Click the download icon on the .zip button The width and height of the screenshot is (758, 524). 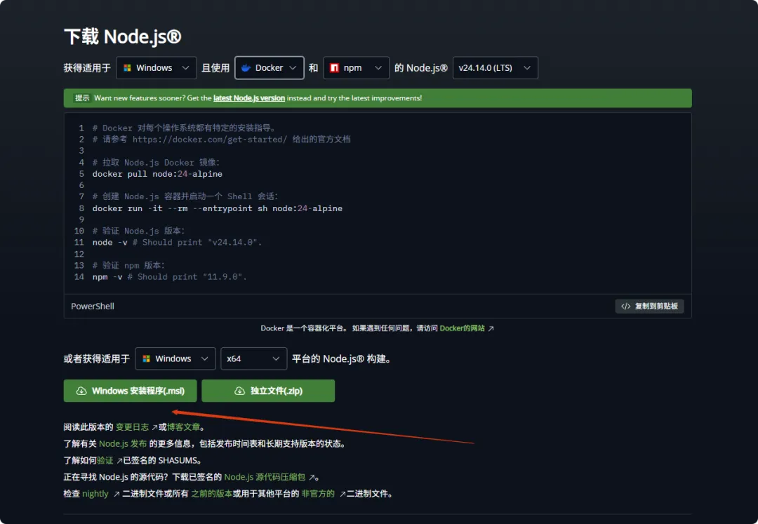click(x=240, y=391)
